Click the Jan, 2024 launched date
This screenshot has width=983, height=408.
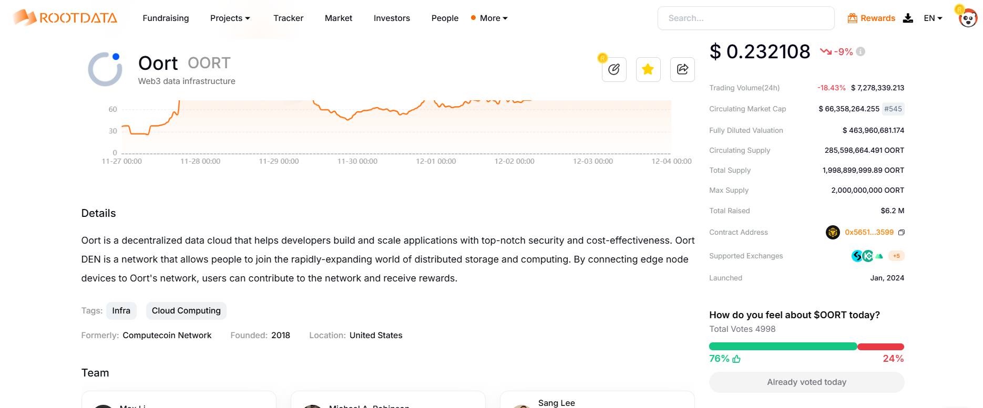coord(887,278)
